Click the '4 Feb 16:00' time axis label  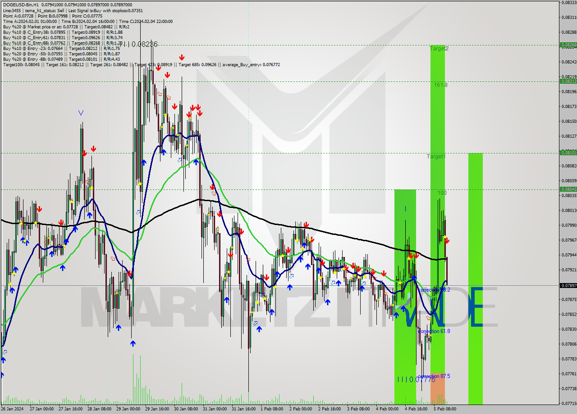416,409
